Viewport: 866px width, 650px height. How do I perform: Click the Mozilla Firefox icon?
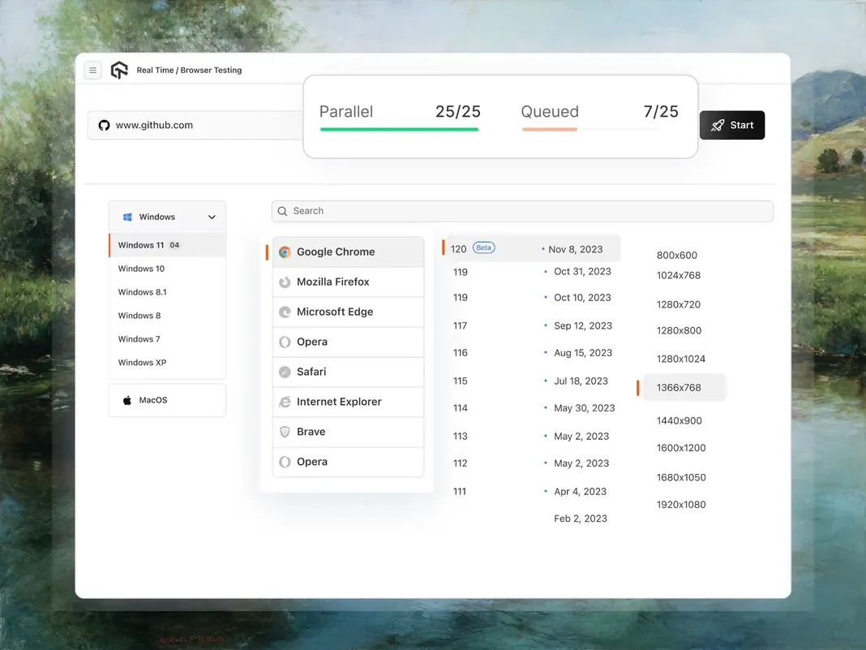click(x=285, y=282)
